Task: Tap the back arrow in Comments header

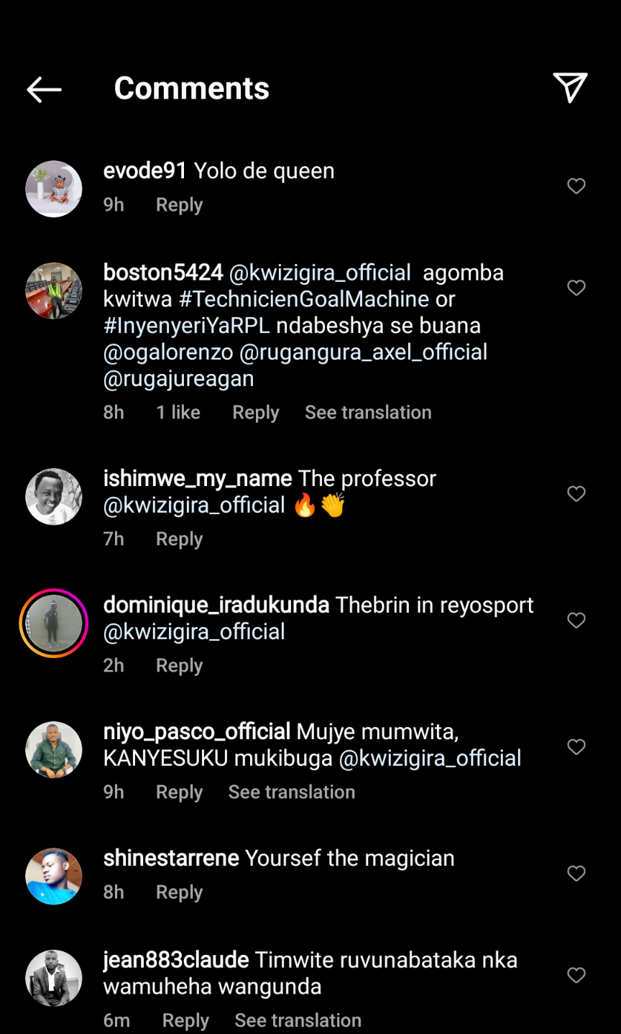Action: pos(44,89)
